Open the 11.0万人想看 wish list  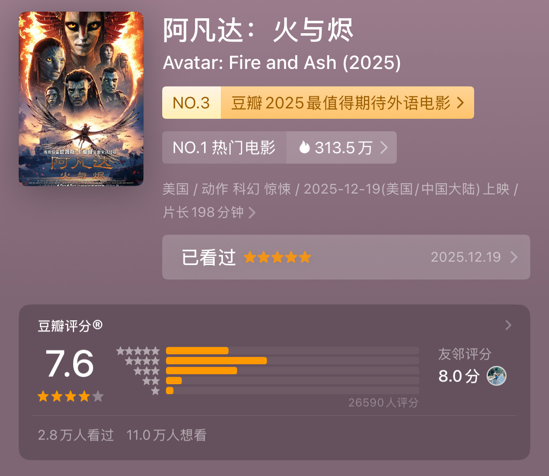pyautogui.click(x=166, y=435)
